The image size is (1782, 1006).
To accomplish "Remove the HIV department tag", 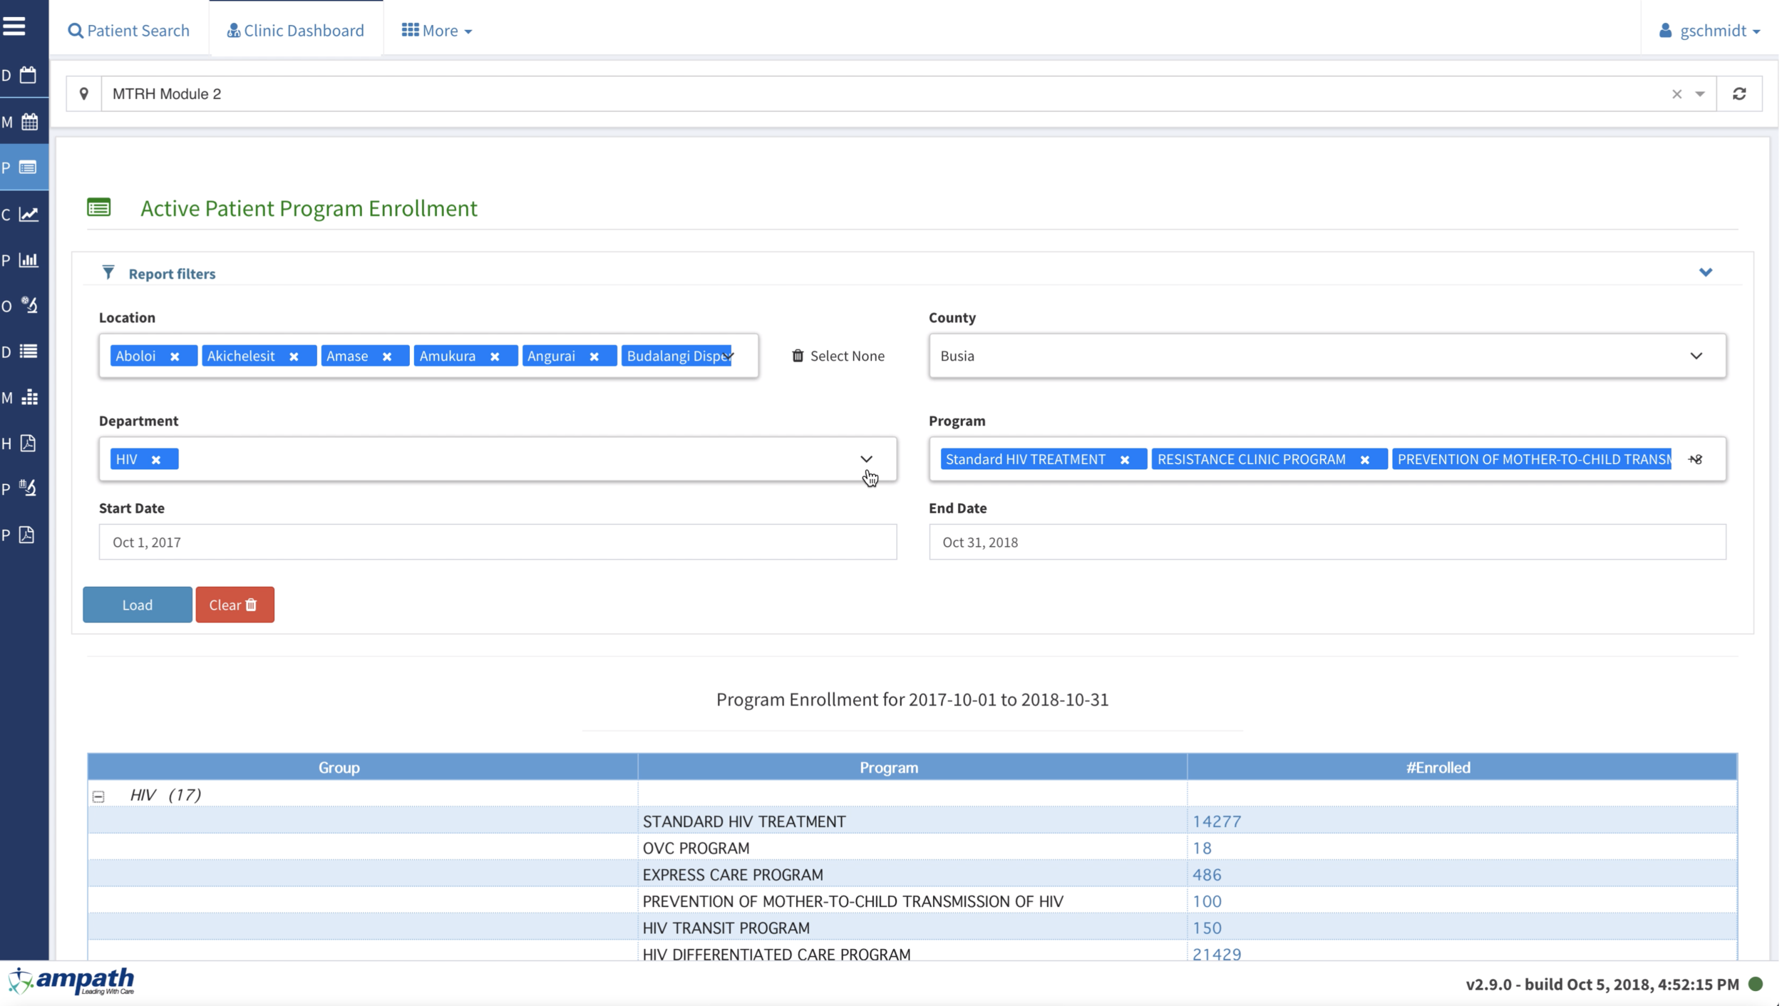I will tap(156, 460).
